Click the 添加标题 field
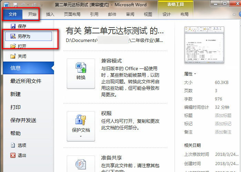This screenshot has width=241, height=172. point(223,116)
